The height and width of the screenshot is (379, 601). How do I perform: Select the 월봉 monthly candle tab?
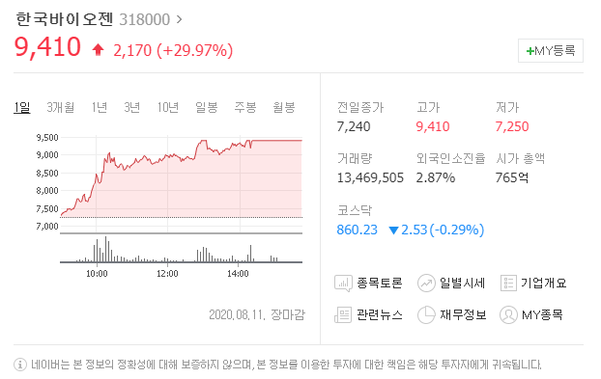(284, 107)
